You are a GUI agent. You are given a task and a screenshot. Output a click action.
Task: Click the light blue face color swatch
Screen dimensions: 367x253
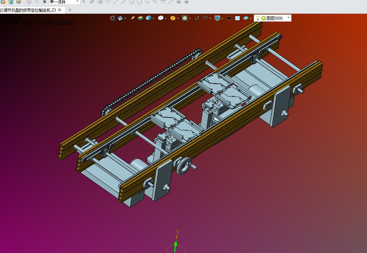pyautogui.click(x=237, y=18)
